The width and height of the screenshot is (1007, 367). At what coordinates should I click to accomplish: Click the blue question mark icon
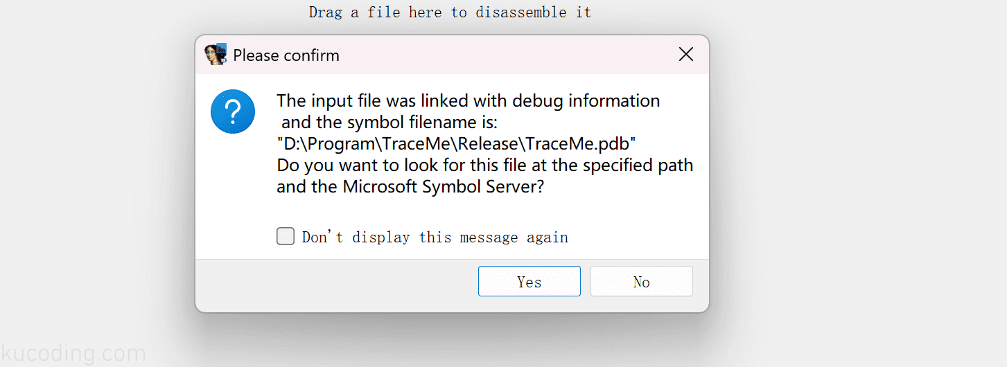233,111
